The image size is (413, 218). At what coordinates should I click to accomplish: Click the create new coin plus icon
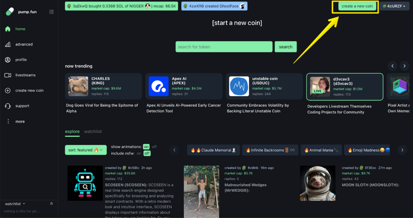8,90
